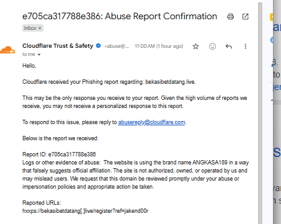The height and width of the screenshot is (224, 281).
Task: Click the reported URL bekasibetdatang register text
Action: [86, 211]
